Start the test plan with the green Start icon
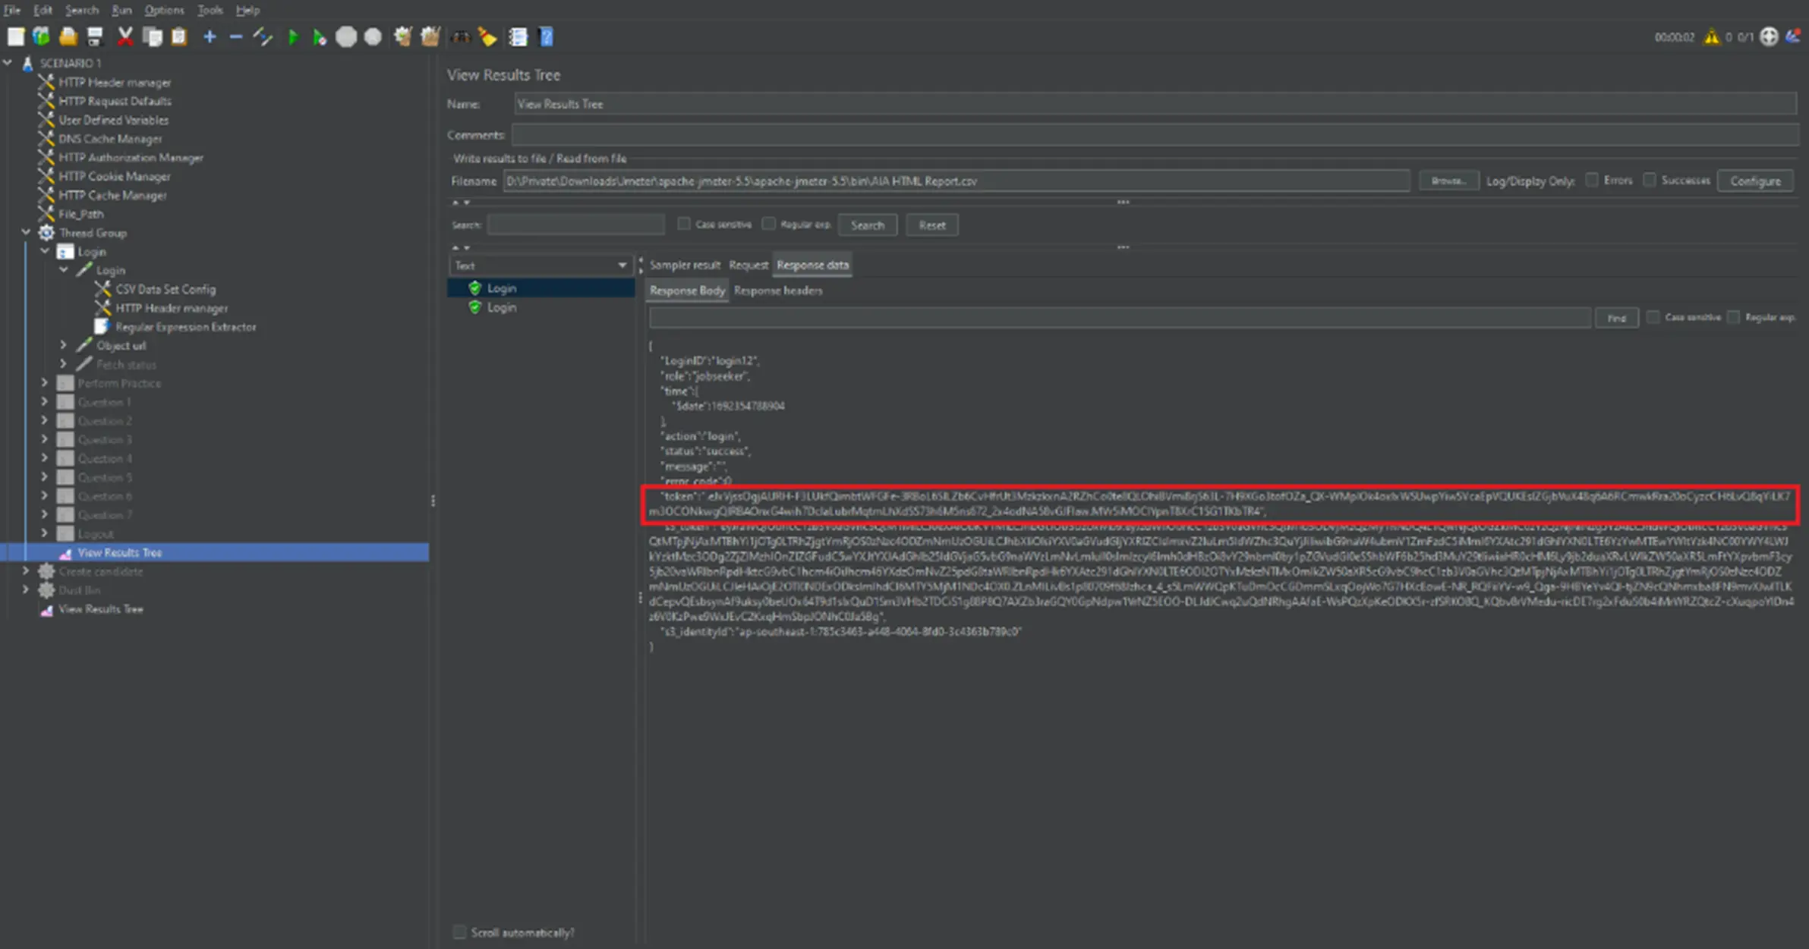This screenshot has width=1809, height=949. pyautogui.click(x=295, y=36)
